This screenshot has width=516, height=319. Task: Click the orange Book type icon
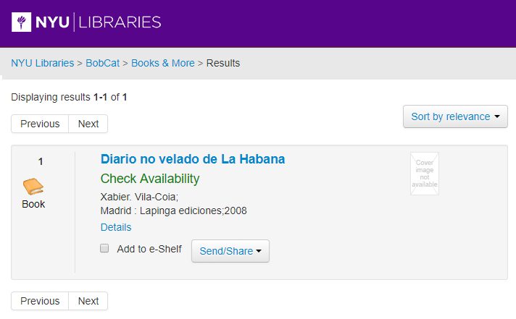(x=33, y=187)
